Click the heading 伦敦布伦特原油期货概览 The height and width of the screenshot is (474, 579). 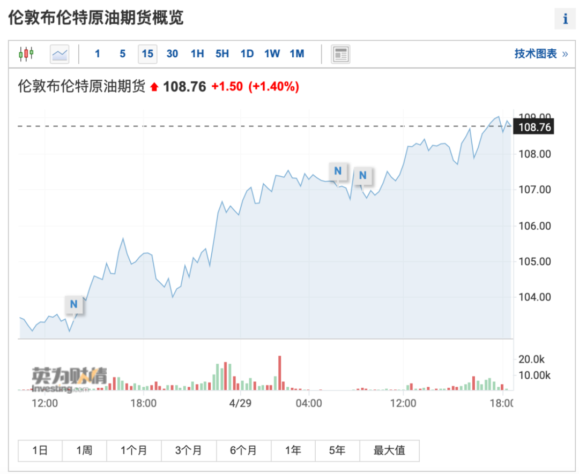coord(96,17)
